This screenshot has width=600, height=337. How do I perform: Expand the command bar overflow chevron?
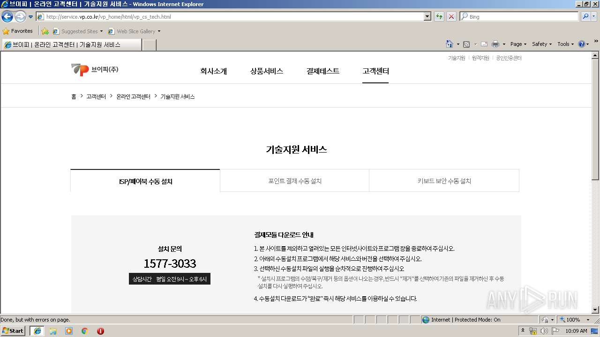click(596, 42)
